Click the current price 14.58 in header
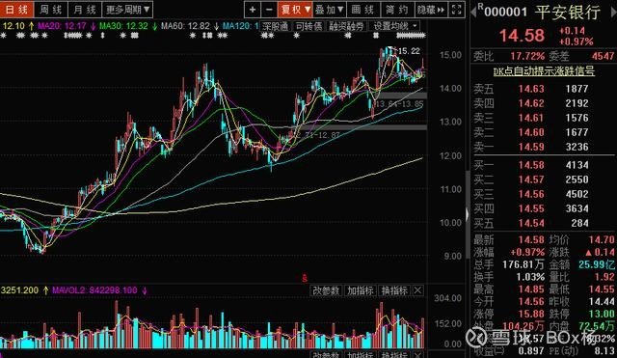Viewport: 617px width, 358px height. tap(522, 36)
